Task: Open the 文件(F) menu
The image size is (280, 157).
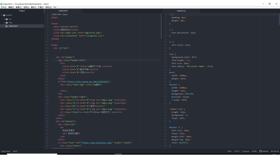Action: 4,7
